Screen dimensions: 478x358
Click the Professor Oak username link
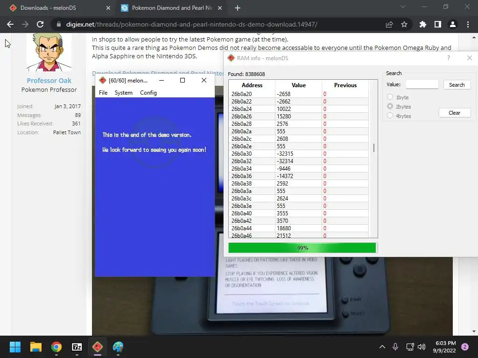49,80
